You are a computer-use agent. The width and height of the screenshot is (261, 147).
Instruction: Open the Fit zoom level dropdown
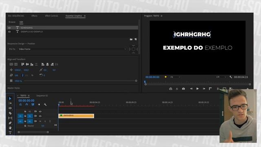tap(175, 77)
